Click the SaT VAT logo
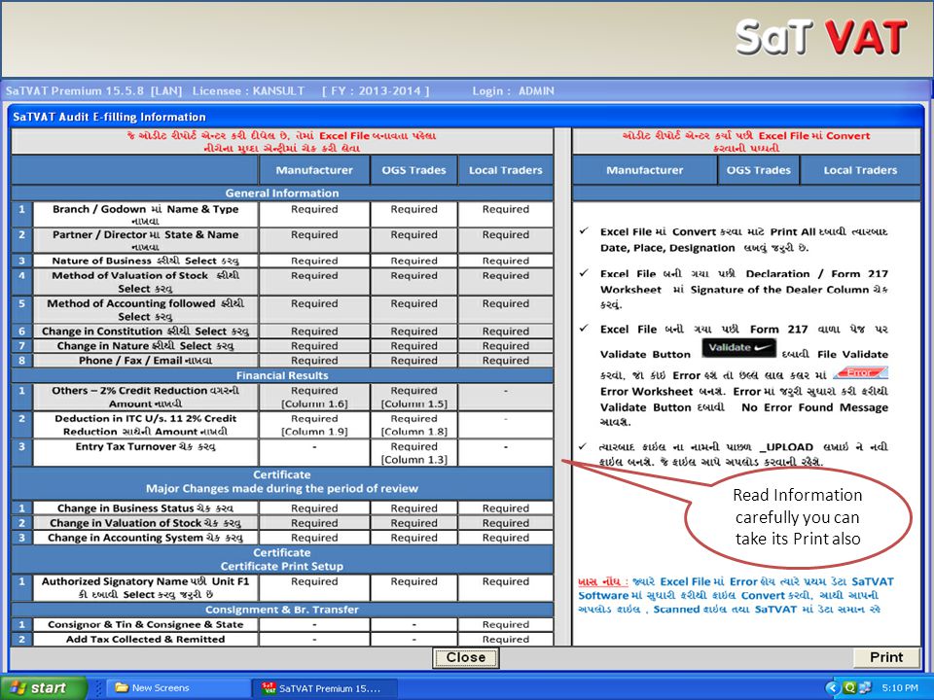The width and height of the screenshot is (934, 700). [x=821, y=37]
